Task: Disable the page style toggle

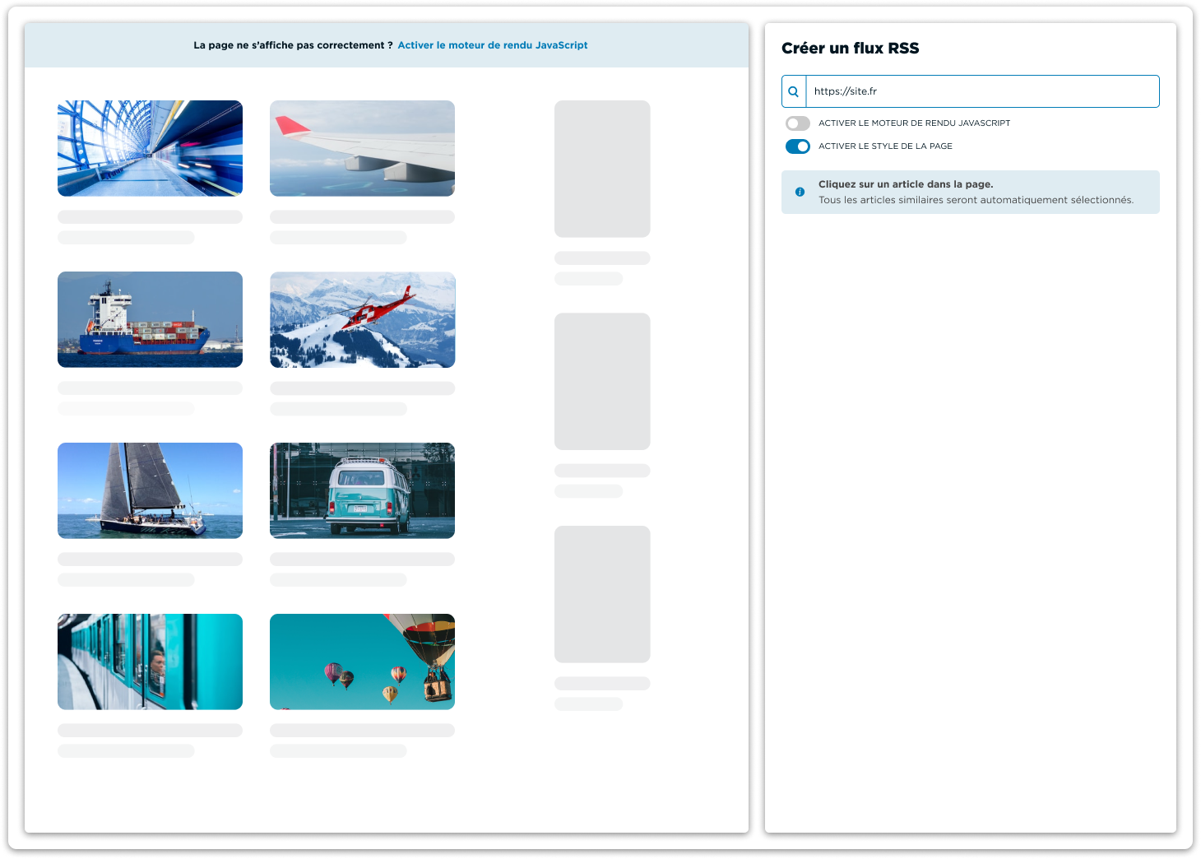Action: (x=797, y=146)
